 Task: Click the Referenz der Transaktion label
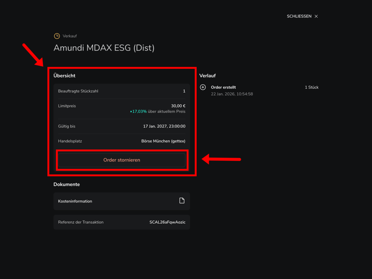[81, 222]
